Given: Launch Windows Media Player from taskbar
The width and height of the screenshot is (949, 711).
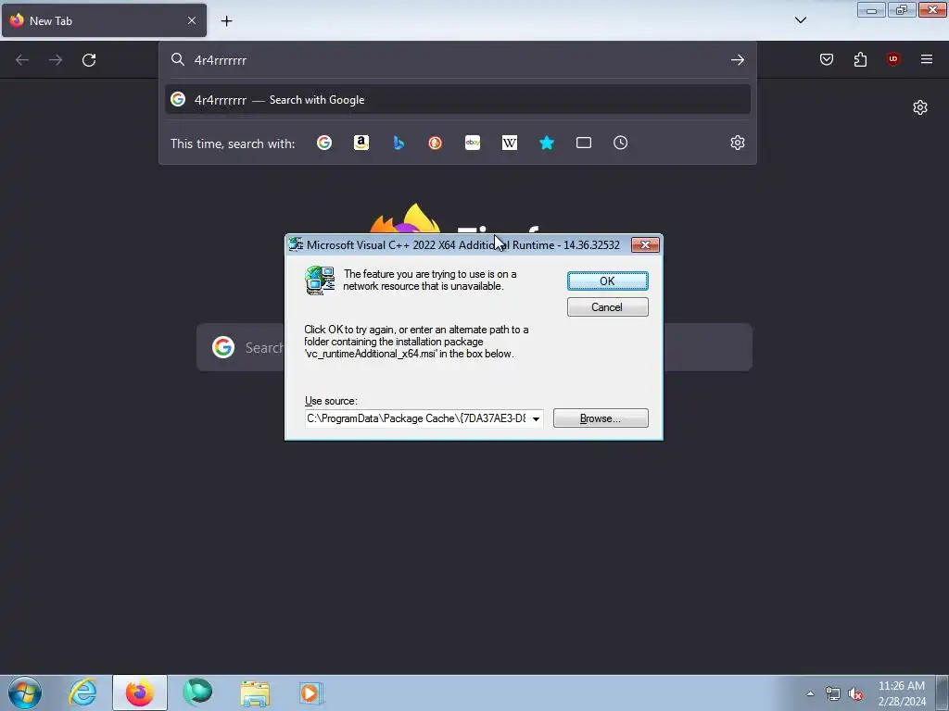Looking at the screenshot, I should coord(311,692).
